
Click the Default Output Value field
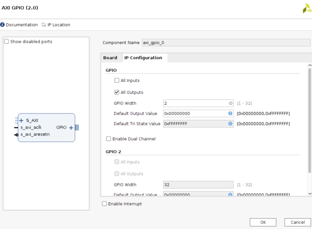click(x=195, y=114)
